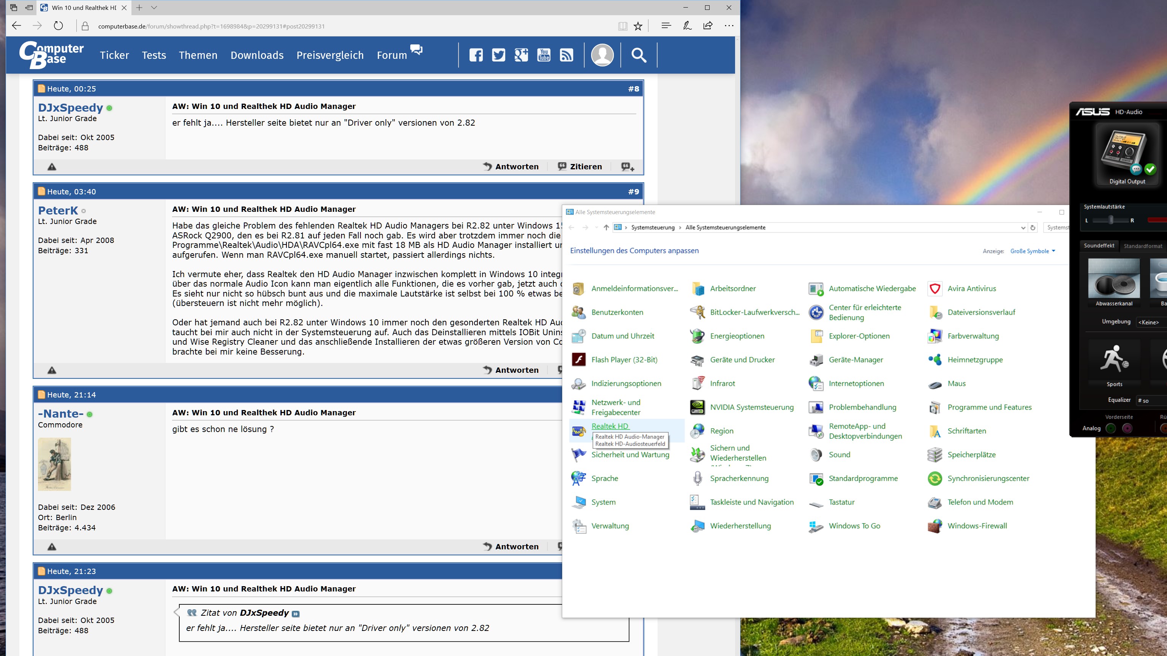
Task: Click pink analog front jack indicator
Action: pyautogui.click(x=1127, y=428)
